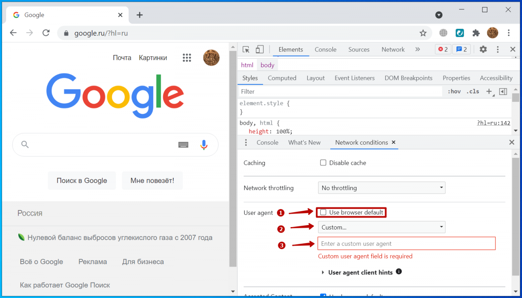522x298 pixels.
Task: Open the What's New drawer tab
Action: click(304, 142)
